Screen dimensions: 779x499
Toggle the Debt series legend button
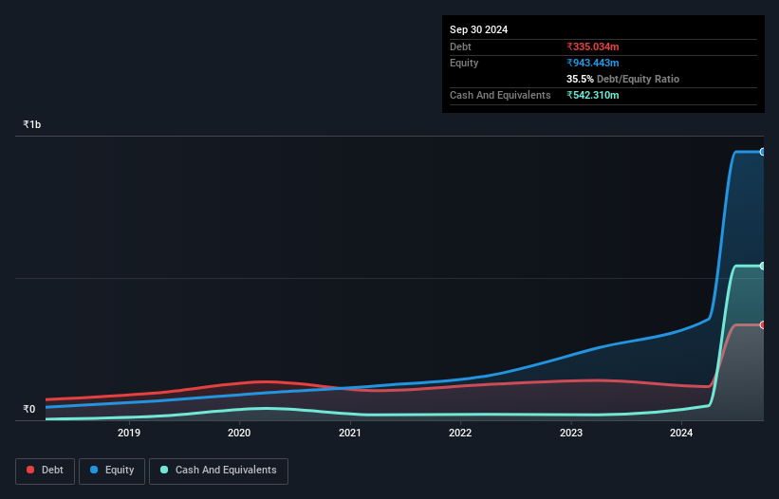click(x=45, y=471)
